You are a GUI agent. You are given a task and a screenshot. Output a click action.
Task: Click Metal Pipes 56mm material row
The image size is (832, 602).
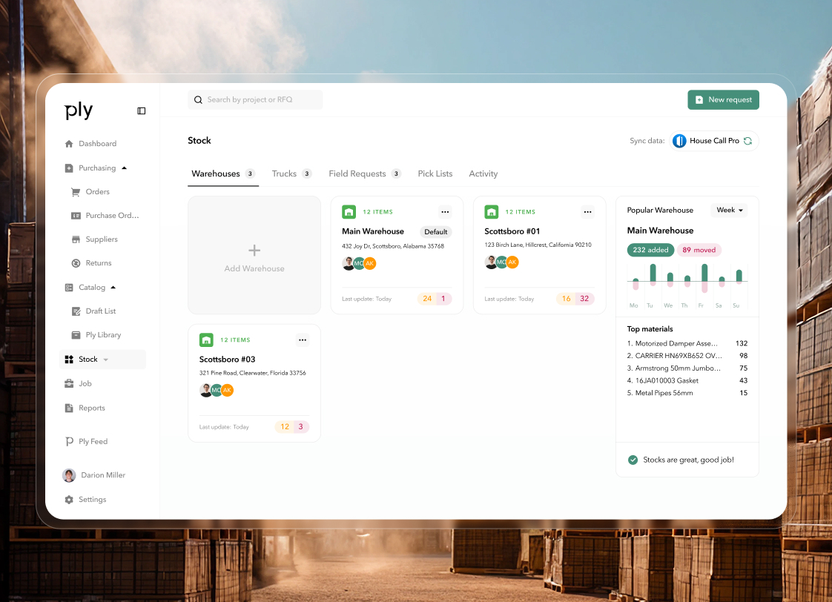click(x=687, y=393)
